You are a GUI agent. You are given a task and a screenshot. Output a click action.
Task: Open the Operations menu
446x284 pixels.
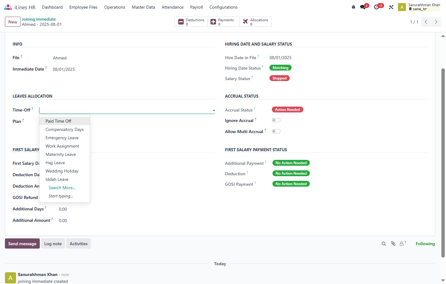click(x=115, y=7)
